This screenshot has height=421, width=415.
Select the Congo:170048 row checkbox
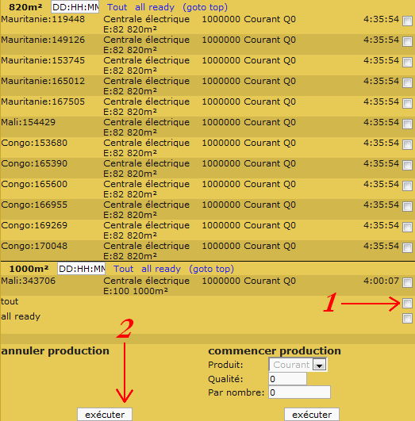[407, 247]
